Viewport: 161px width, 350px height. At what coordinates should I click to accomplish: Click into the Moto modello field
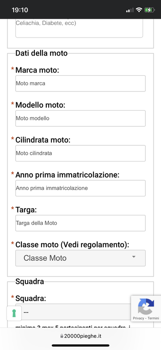click(80, 118)
